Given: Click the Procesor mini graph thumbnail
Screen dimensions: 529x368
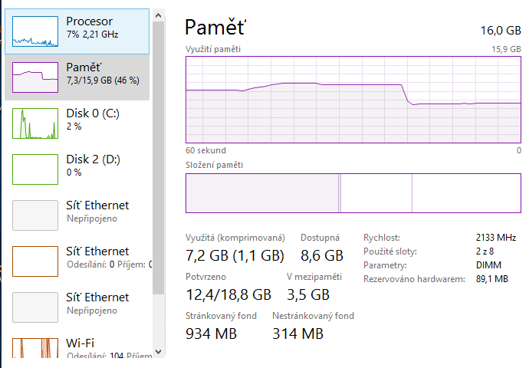Looking at the screenshot, I should click(x=35, y=32).
